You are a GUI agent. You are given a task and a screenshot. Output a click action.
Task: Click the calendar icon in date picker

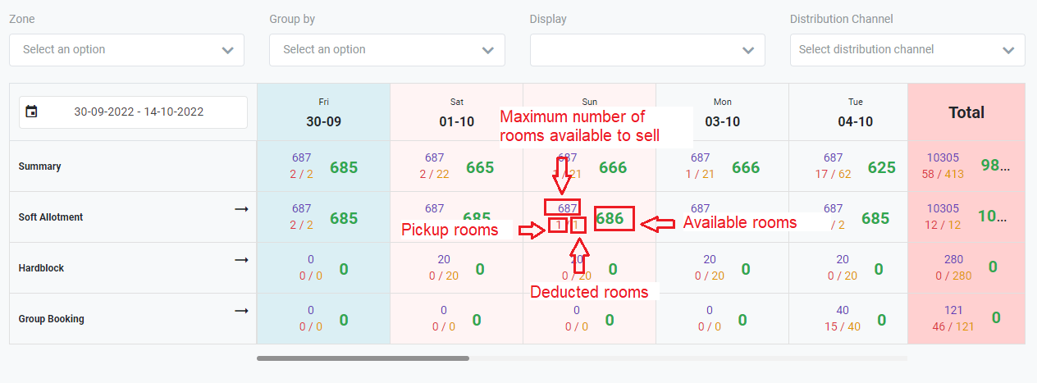(x=32, y=112)
